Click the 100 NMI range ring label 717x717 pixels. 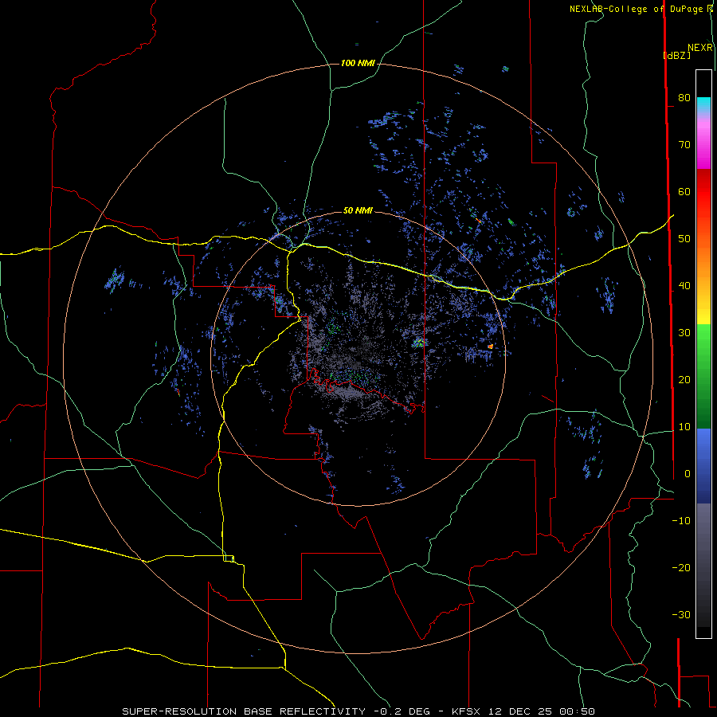click(x=358, y=63)
